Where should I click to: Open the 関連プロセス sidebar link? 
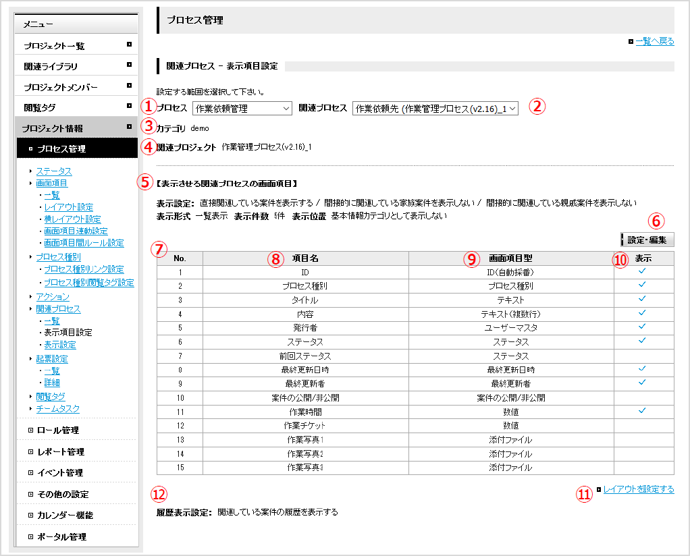(x=58, y=309)
